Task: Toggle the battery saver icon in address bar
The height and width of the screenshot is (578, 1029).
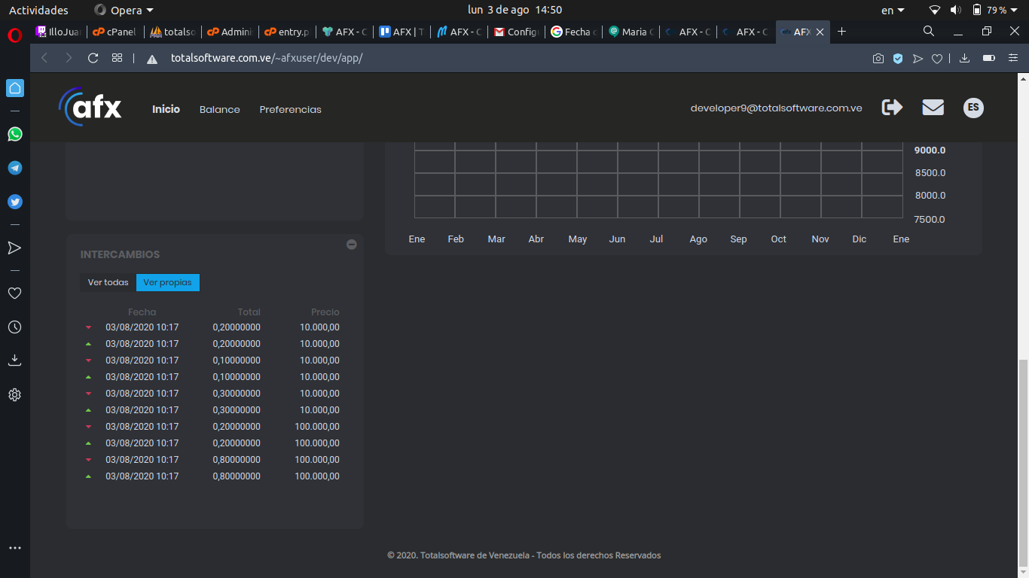Action: pyautogui.click(x=989, y=58)
